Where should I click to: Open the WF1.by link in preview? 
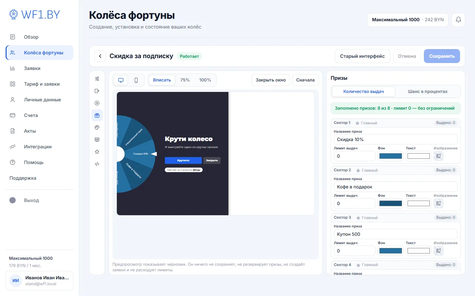[197, 170]
